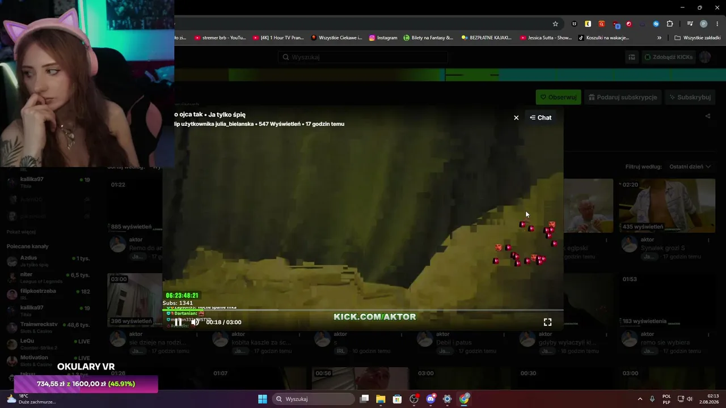Open the POL PLP language switcher
Image resolution: width=726 pixels, height=408 pixels.
[666, 399]
